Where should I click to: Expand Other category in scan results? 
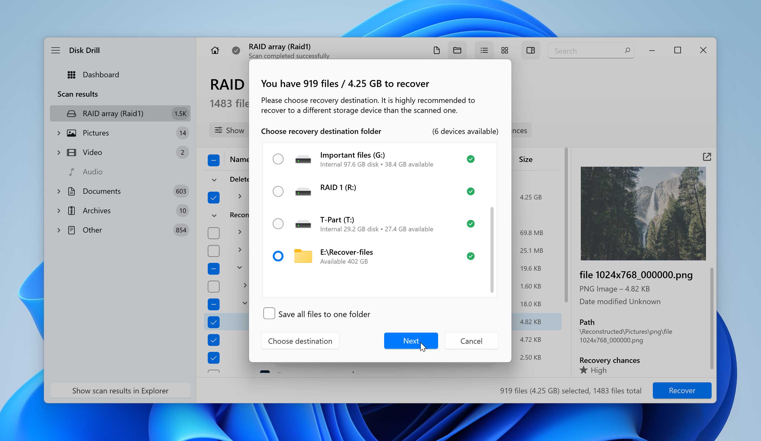click(59, 230)
